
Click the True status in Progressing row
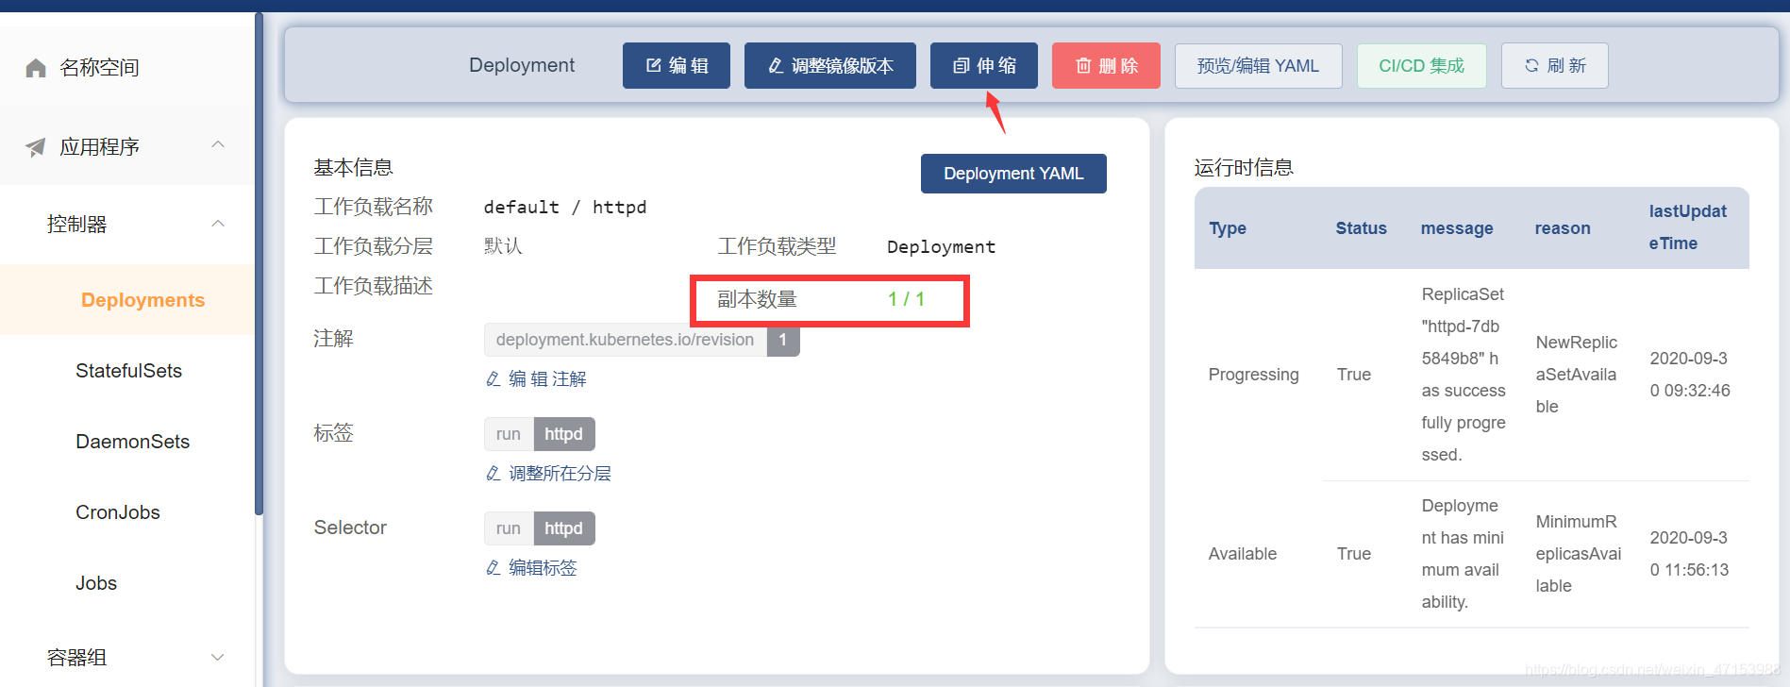(1354, 375)
